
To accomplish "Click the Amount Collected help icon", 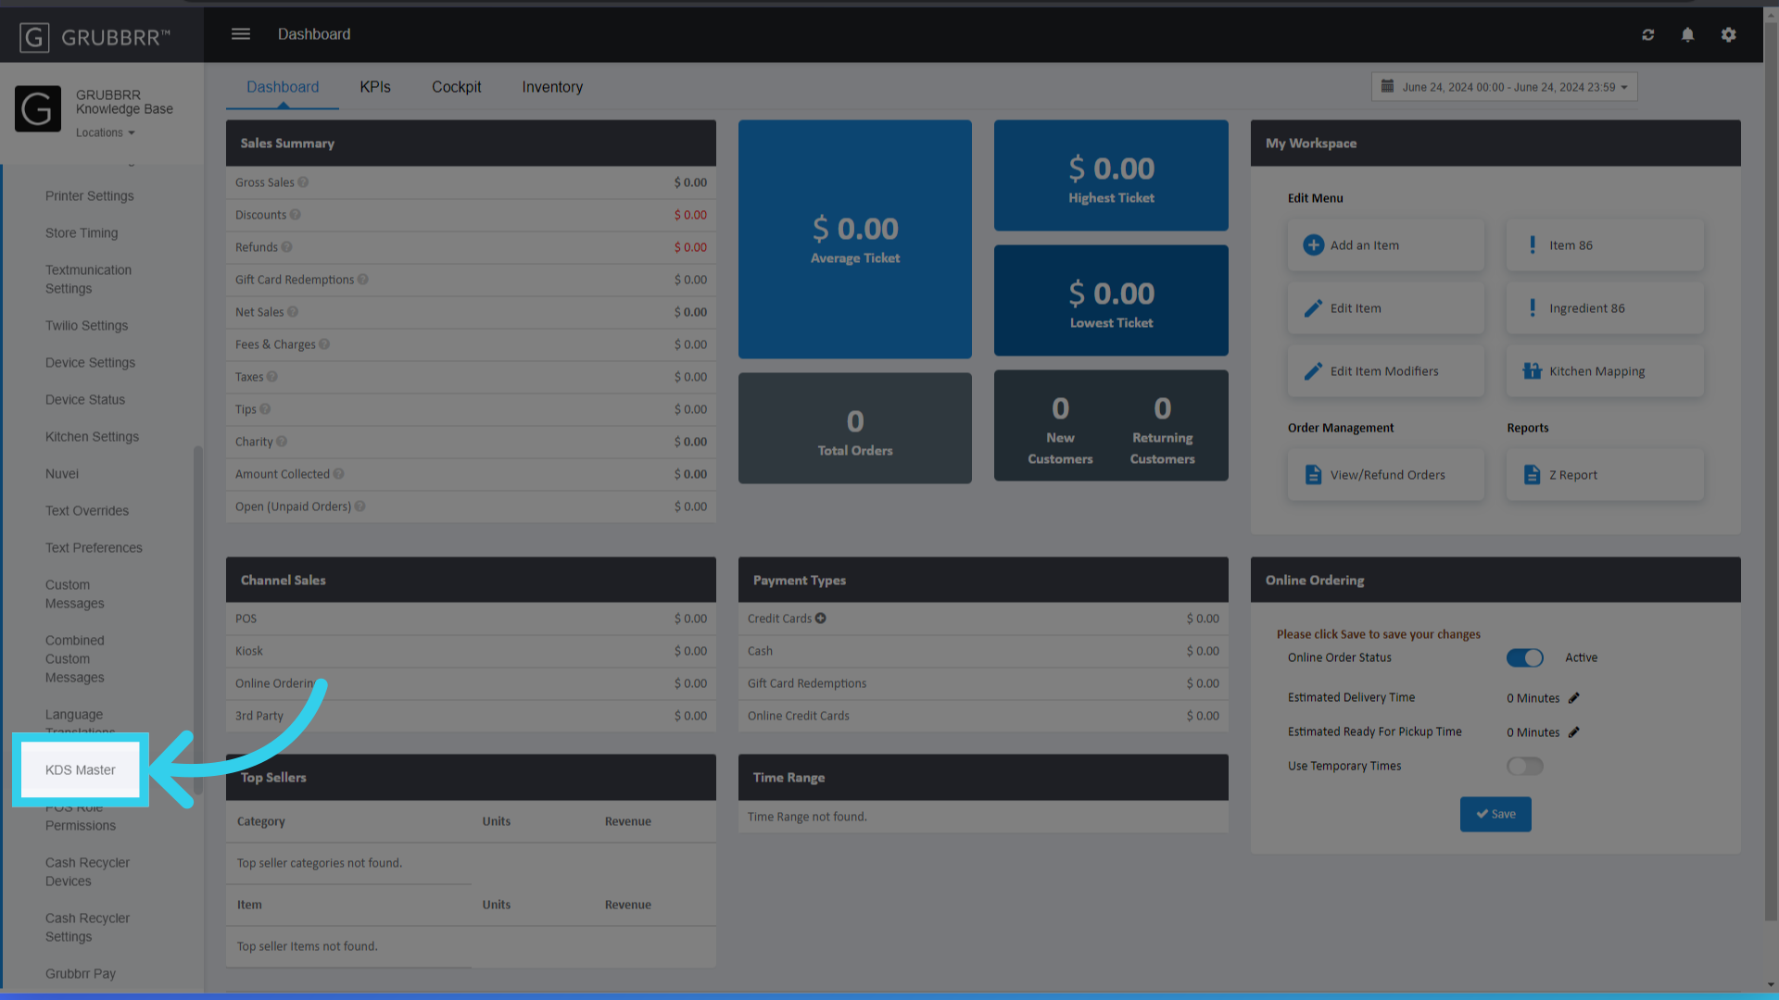I will [338, 474].
